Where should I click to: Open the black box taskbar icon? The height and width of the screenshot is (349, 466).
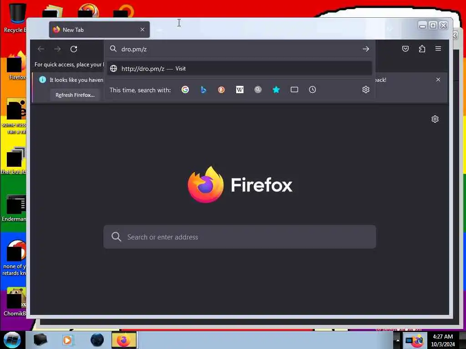41,340
